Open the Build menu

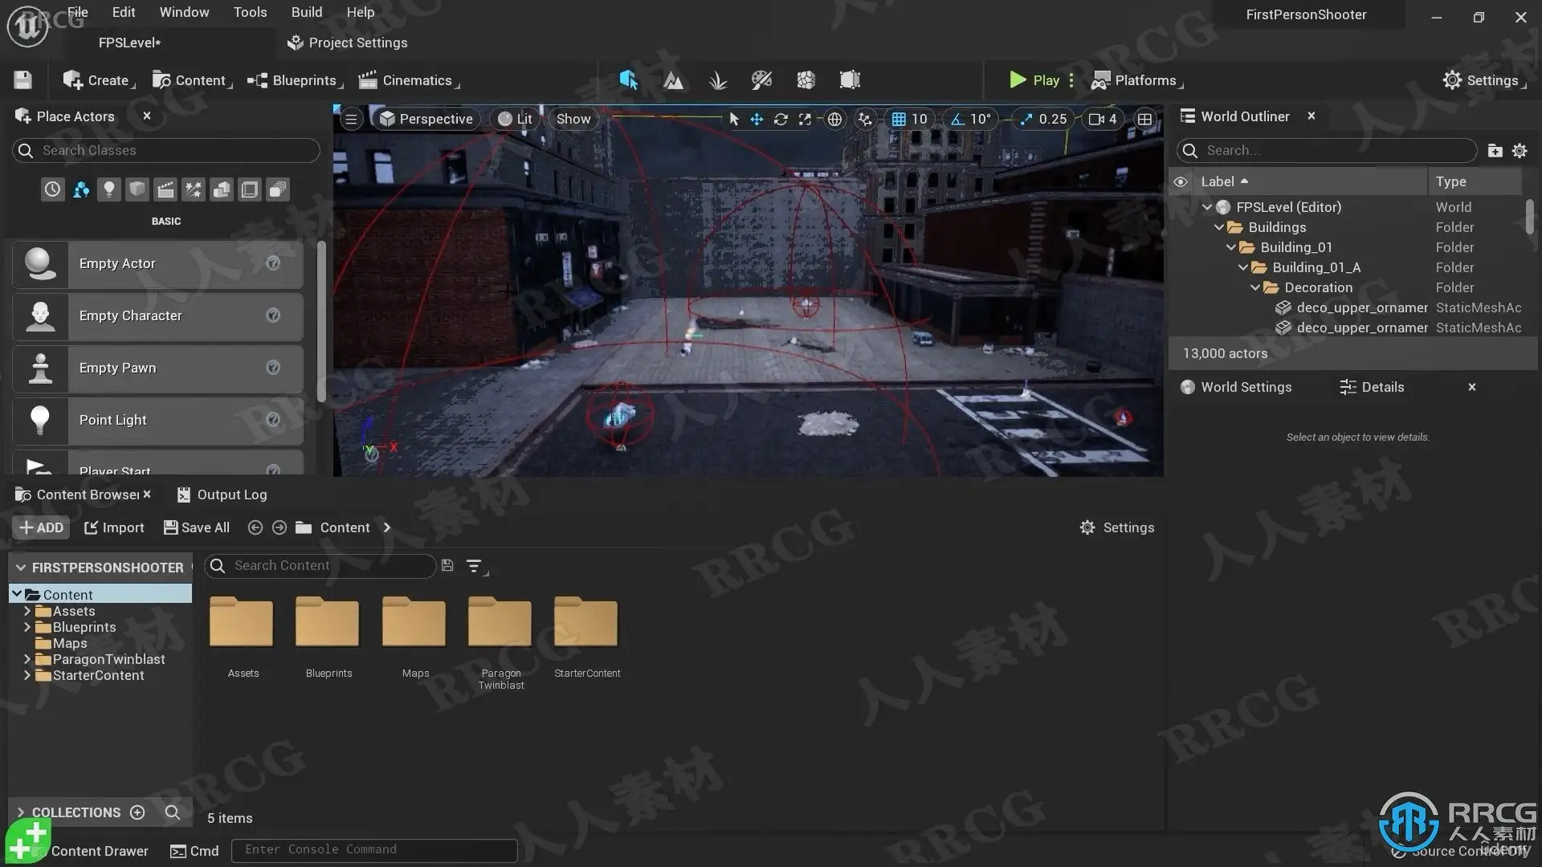[307, 12]
